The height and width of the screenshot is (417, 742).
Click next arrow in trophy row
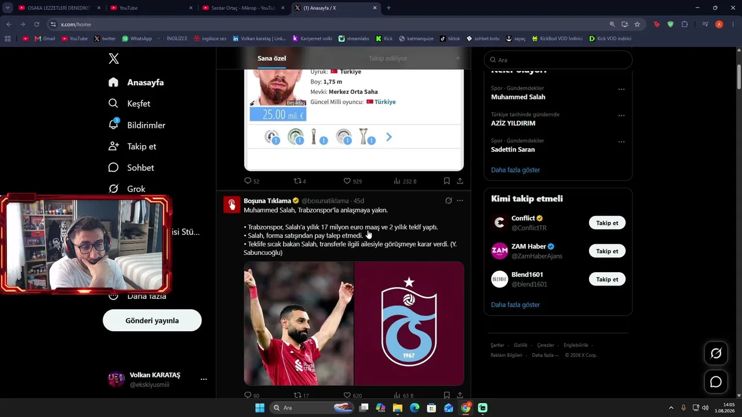coord(389,137)
